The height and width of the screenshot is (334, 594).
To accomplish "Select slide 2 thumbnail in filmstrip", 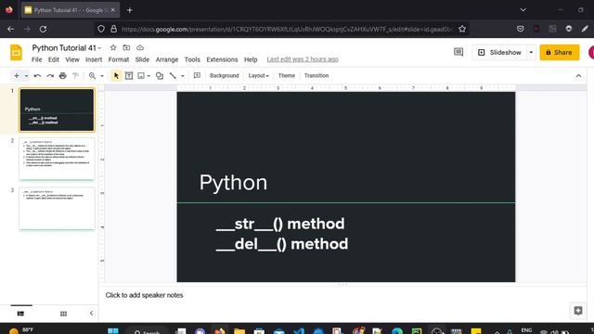I will [57, 159].
